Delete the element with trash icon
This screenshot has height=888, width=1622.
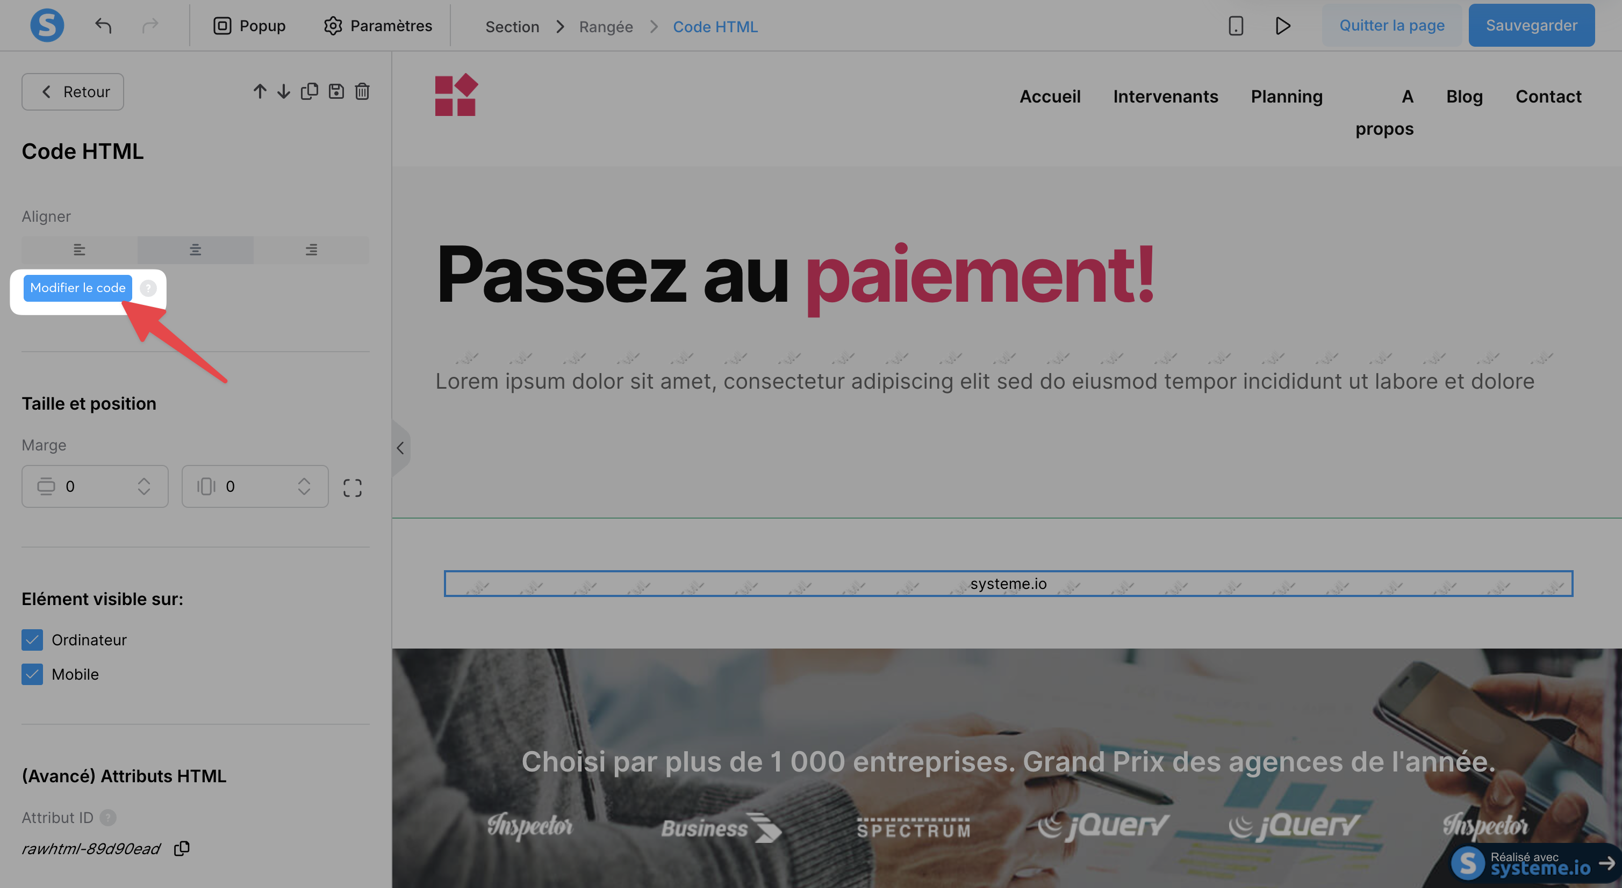coord(362,92)
